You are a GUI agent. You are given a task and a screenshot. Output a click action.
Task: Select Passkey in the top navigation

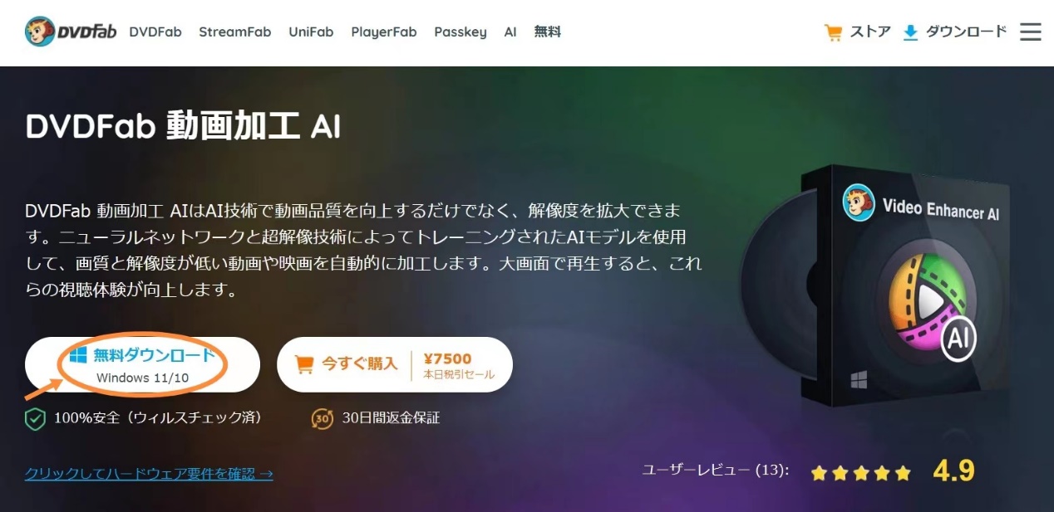461,32
